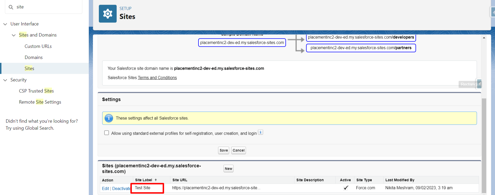Click the Site URL column header
Viewport: 495px width, 195px height.
[180, 180]
